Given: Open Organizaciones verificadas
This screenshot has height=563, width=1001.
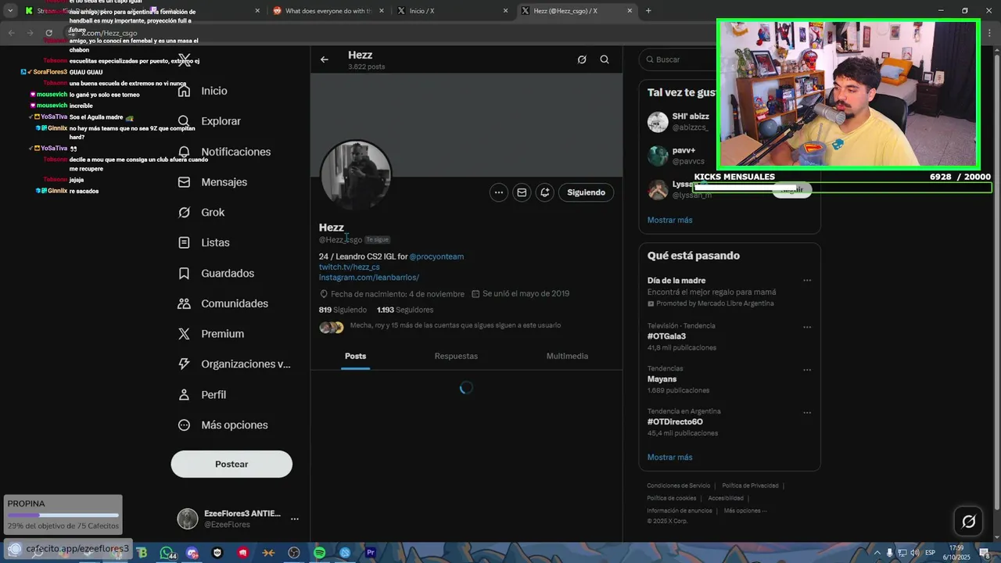Looking at the screenshot, I should point(235,364).
